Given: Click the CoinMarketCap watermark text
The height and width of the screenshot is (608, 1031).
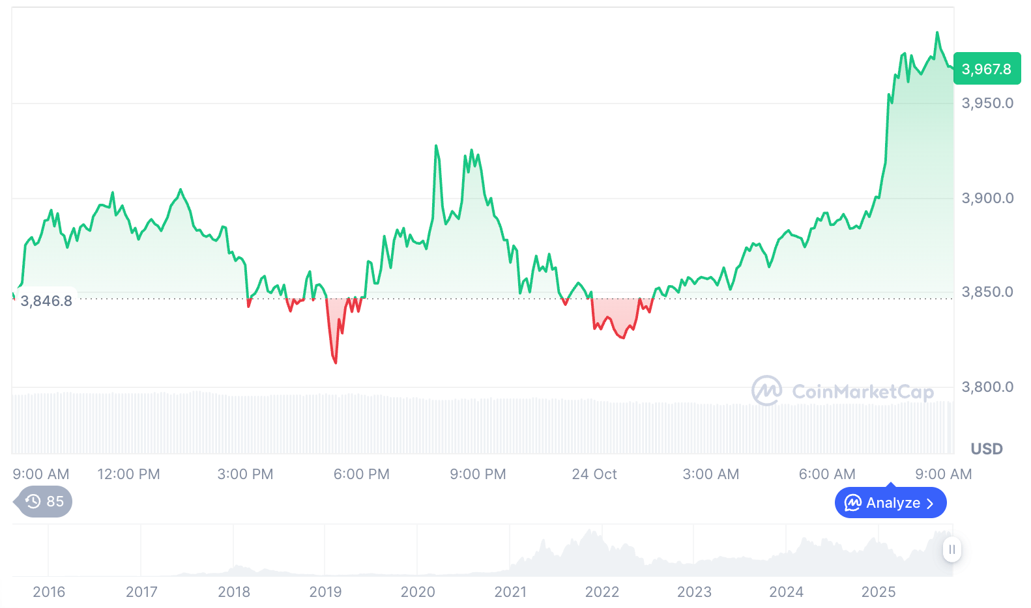Looking at the screenshot, I should tap(863, 392).
